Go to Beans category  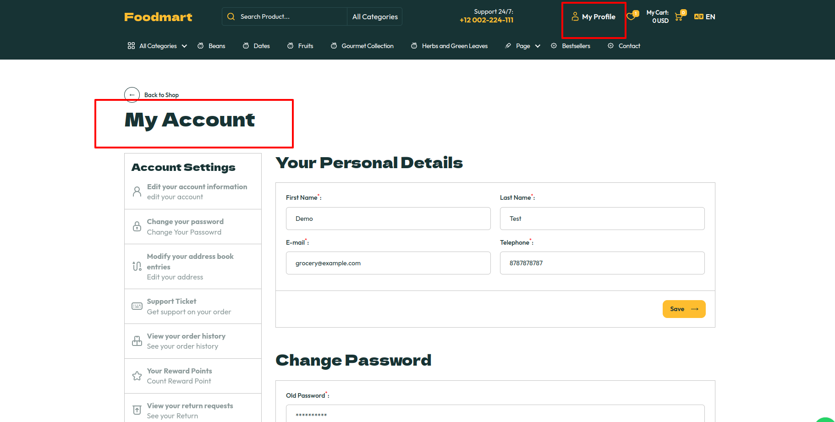217,46
